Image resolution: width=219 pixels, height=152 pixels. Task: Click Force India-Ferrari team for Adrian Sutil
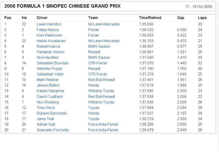103,124
